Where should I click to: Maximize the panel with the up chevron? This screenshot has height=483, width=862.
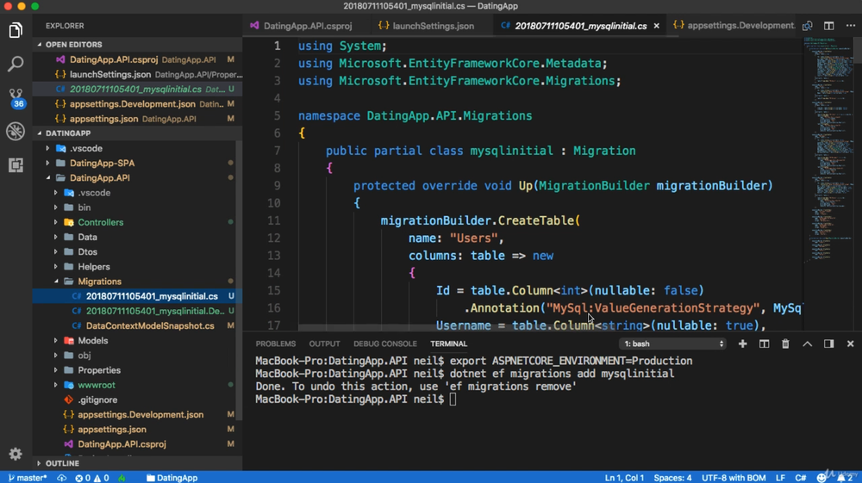pyautogui.click(x=807, y=344)
